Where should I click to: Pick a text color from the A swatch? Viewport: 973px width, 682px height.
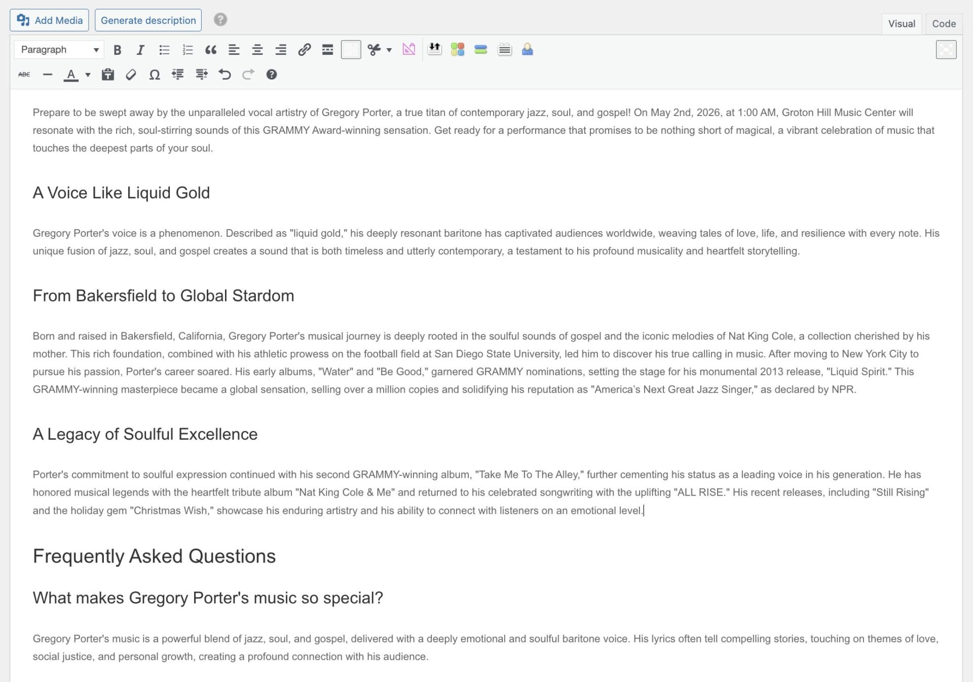coord(71,74)
